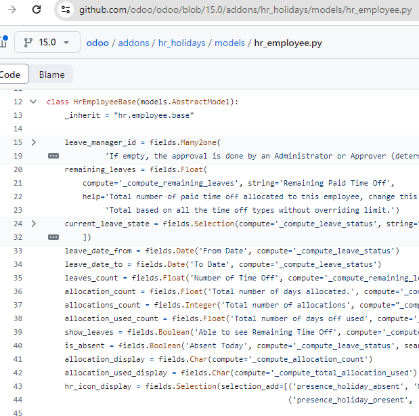Open the models breadcrumb folder
Screen dimensions: 419x416
tap(230, 43)
